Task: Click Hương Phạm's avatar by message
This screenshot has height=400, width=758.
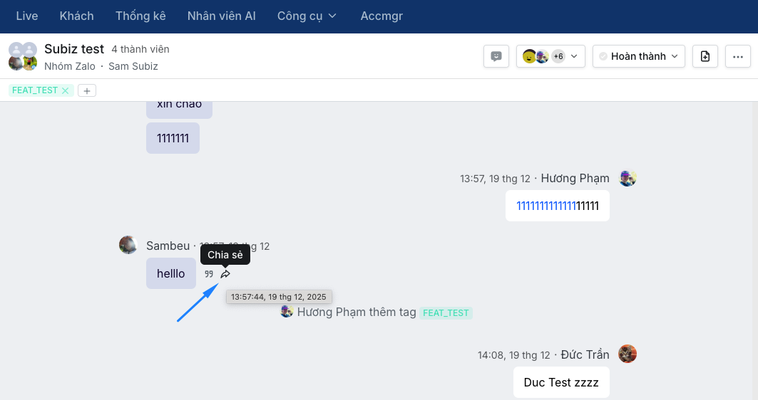Action: [628, 178]
